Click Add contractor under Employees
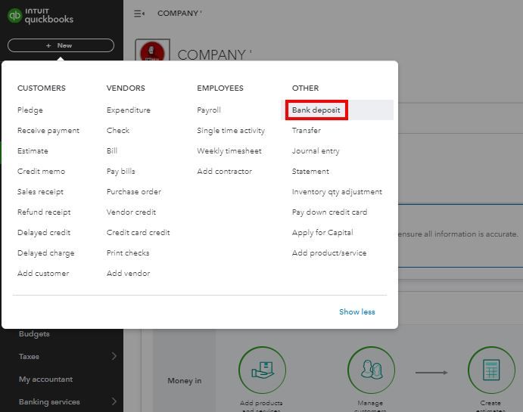 click(x=224, y=171)
